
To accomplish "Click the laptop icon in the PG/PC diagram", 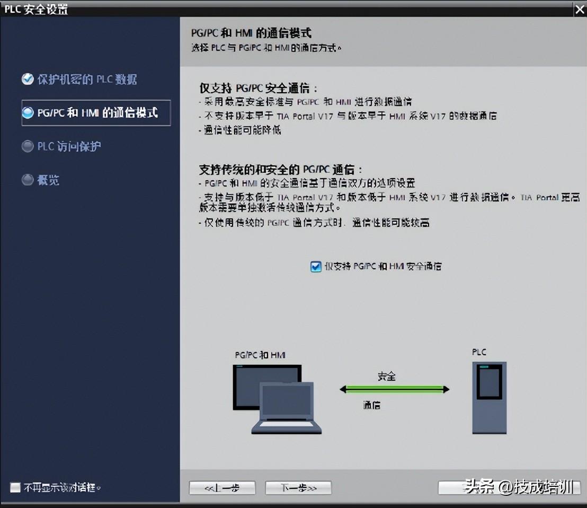I will tap(287, 408).
